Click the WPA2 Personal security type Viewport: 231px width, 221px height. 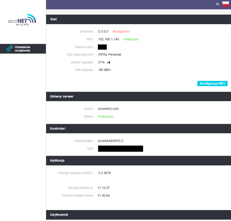point(110,55)
